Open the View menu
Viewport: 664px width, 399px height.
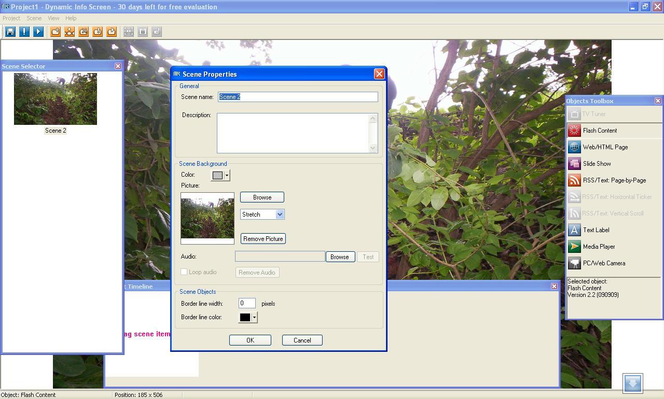[53, 18]
